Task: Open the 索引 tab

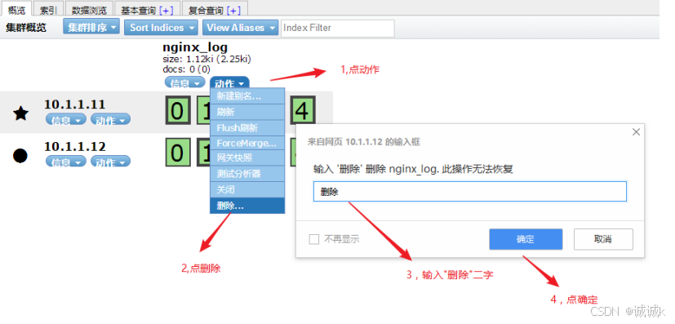Action: coord(48,10)
